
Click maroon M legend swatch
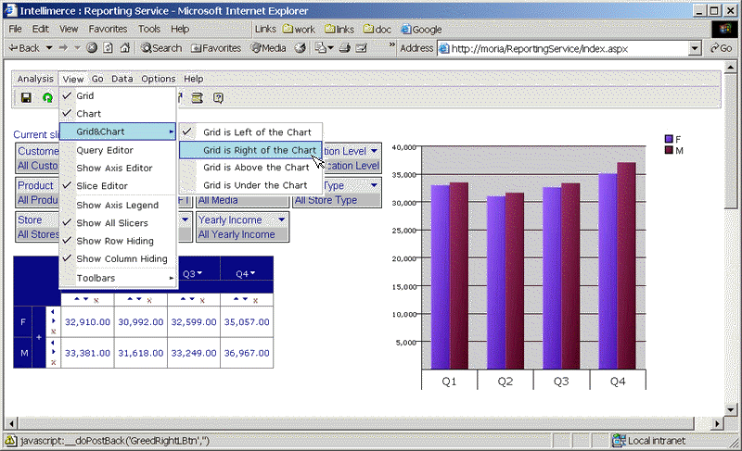669,150
